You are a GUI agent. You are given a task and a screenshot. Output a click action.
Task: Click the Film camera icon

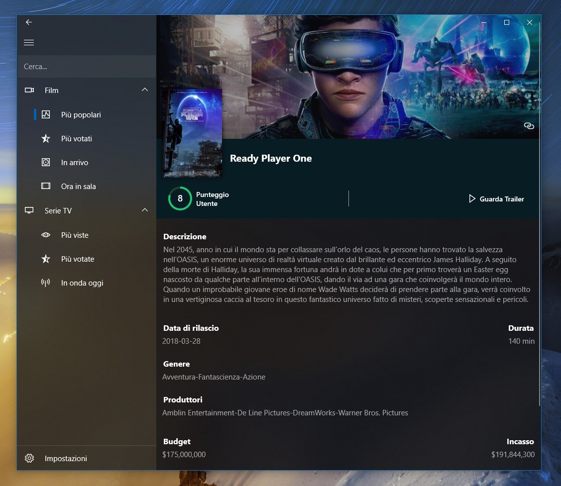point(29,90)
